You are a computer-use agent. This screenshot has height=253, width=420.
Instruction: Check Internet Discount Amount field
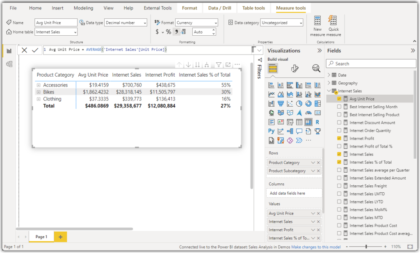(339, 122)
